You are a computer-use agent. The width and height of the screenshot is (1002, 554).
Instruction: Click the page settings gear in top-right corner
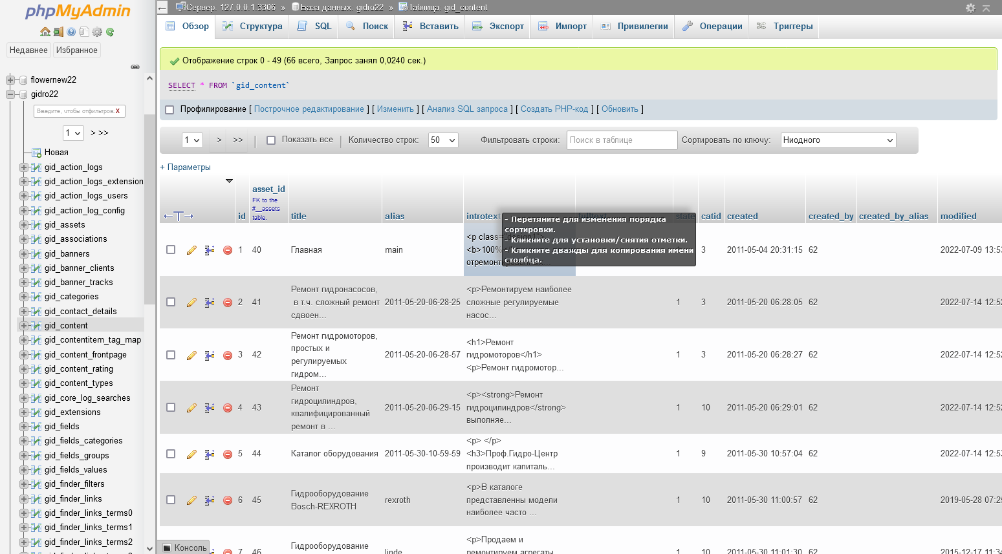coord(970,8)
